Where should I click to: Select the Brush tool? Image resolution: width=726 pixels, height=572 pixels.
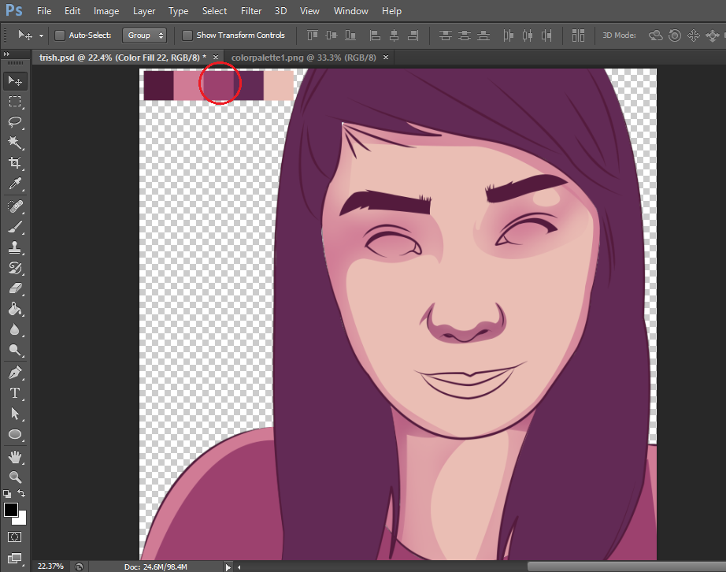pos(15,227)
